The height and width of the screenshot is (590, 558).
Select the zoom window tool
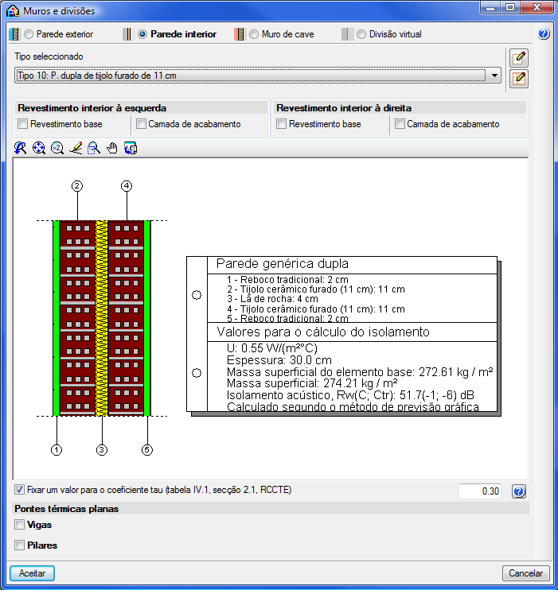[94, 148]
